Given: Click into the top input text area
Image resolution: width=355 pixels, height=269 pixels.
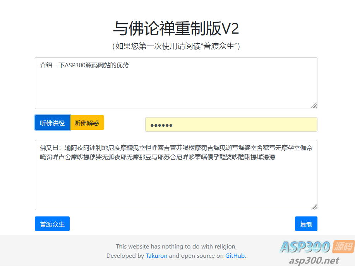Looking at the screenshot, I should (x=176, y=83).
